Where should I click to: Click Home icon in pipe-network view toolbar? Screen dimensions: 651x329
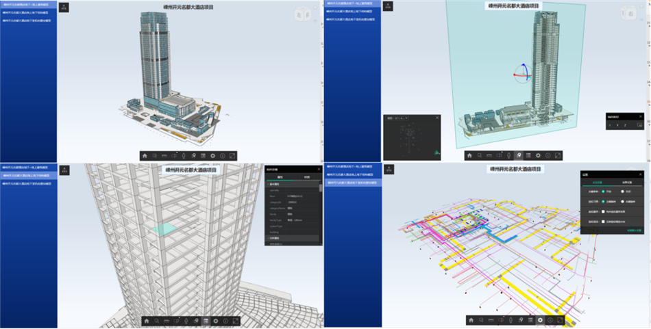pos(470,320)
